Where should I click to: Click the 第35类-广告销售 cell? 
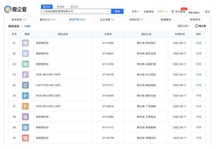(146, 106)
